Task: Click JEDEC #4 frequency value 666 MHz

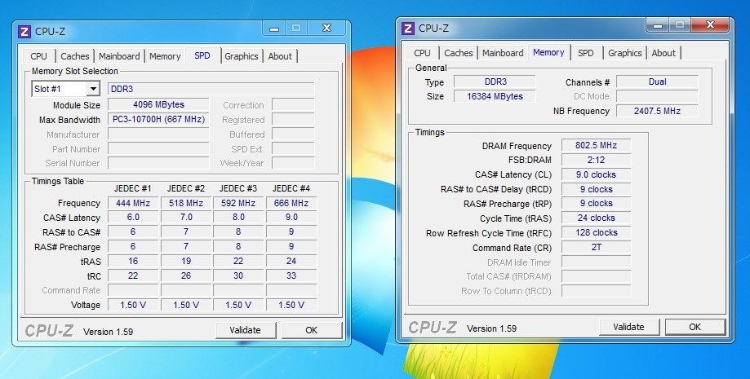Action: (291, 203)
